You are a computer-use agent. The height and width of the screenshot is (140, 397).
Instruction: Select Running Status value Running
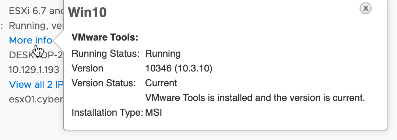(x=163, y=54)
